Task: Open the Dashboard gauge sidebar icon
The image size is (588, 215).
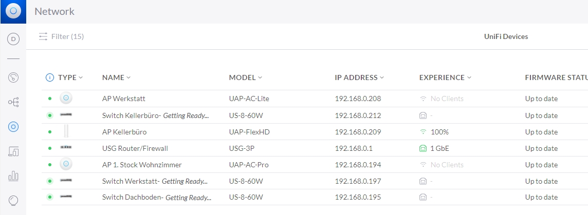Action: (13, 77)
